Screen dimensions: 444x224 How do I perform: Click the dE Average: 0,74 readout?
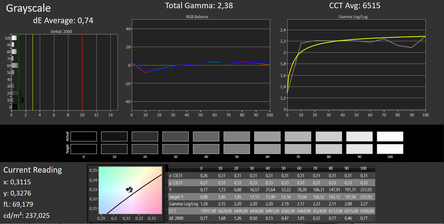[x=63, y=21]
